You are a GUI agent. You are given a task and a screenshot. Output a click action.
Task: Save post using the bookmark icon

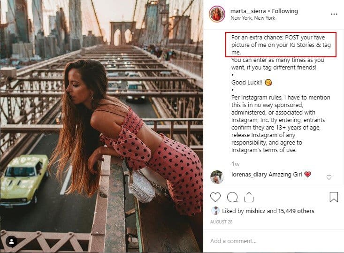334,197
